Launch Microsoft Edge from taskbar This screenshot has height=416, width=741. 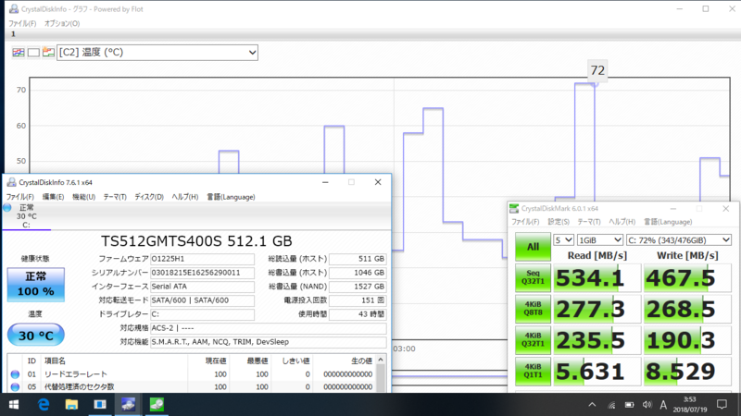(x=44, y=405)
